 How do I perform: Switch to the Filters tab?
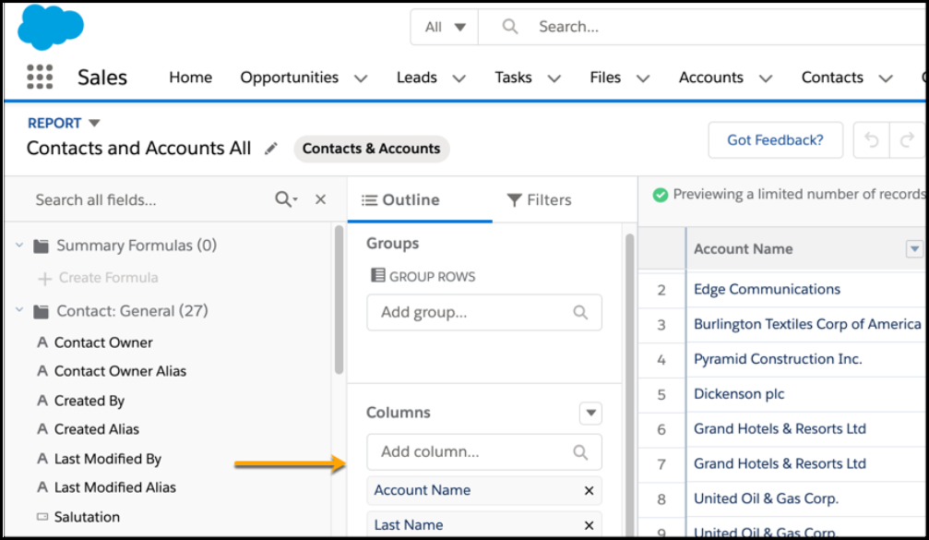coord(540,200)
